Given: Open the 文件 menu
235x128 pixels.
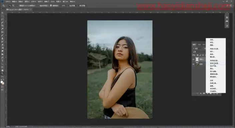Looking at the screenshot, I should (x=8, y=1).
